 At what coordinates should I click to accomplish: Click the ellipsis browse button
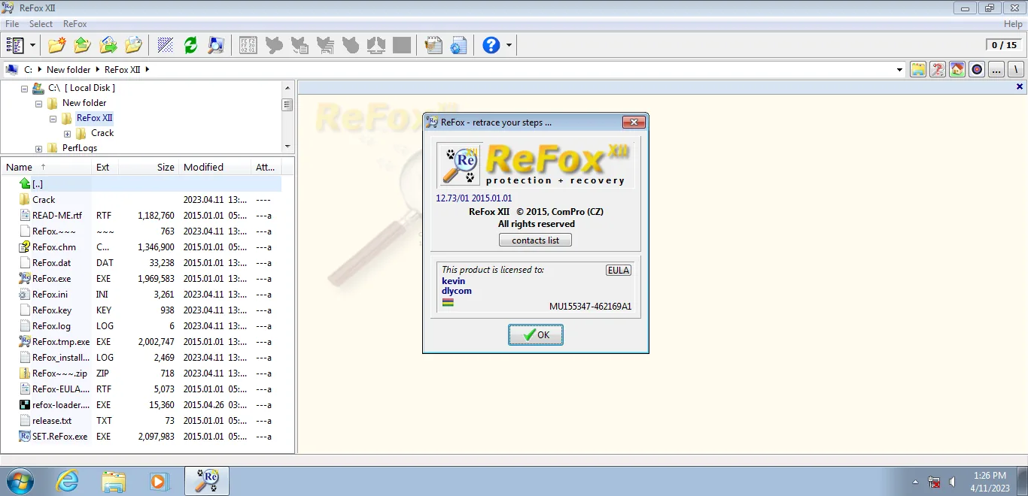pyautogui.click(x=996, y=69)
